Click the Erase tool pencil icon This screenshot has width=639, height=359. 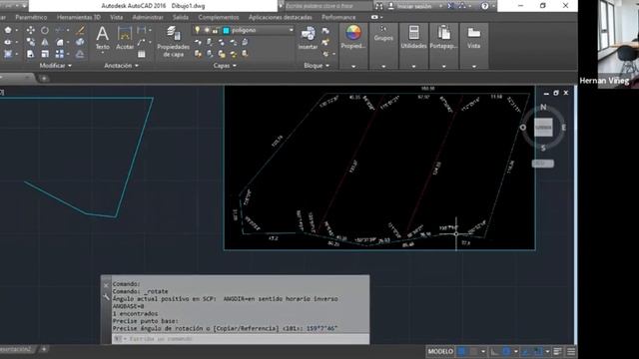(x=80, y=30)
